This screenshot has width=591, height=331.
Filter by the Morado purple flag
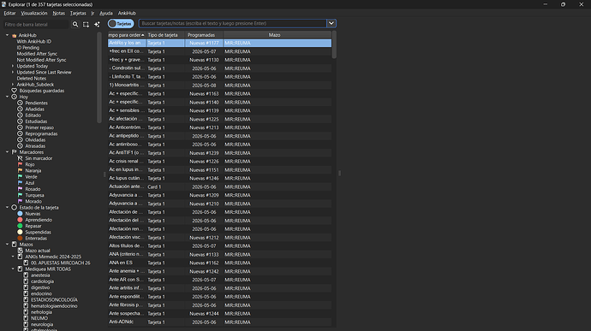pos(20,202)
